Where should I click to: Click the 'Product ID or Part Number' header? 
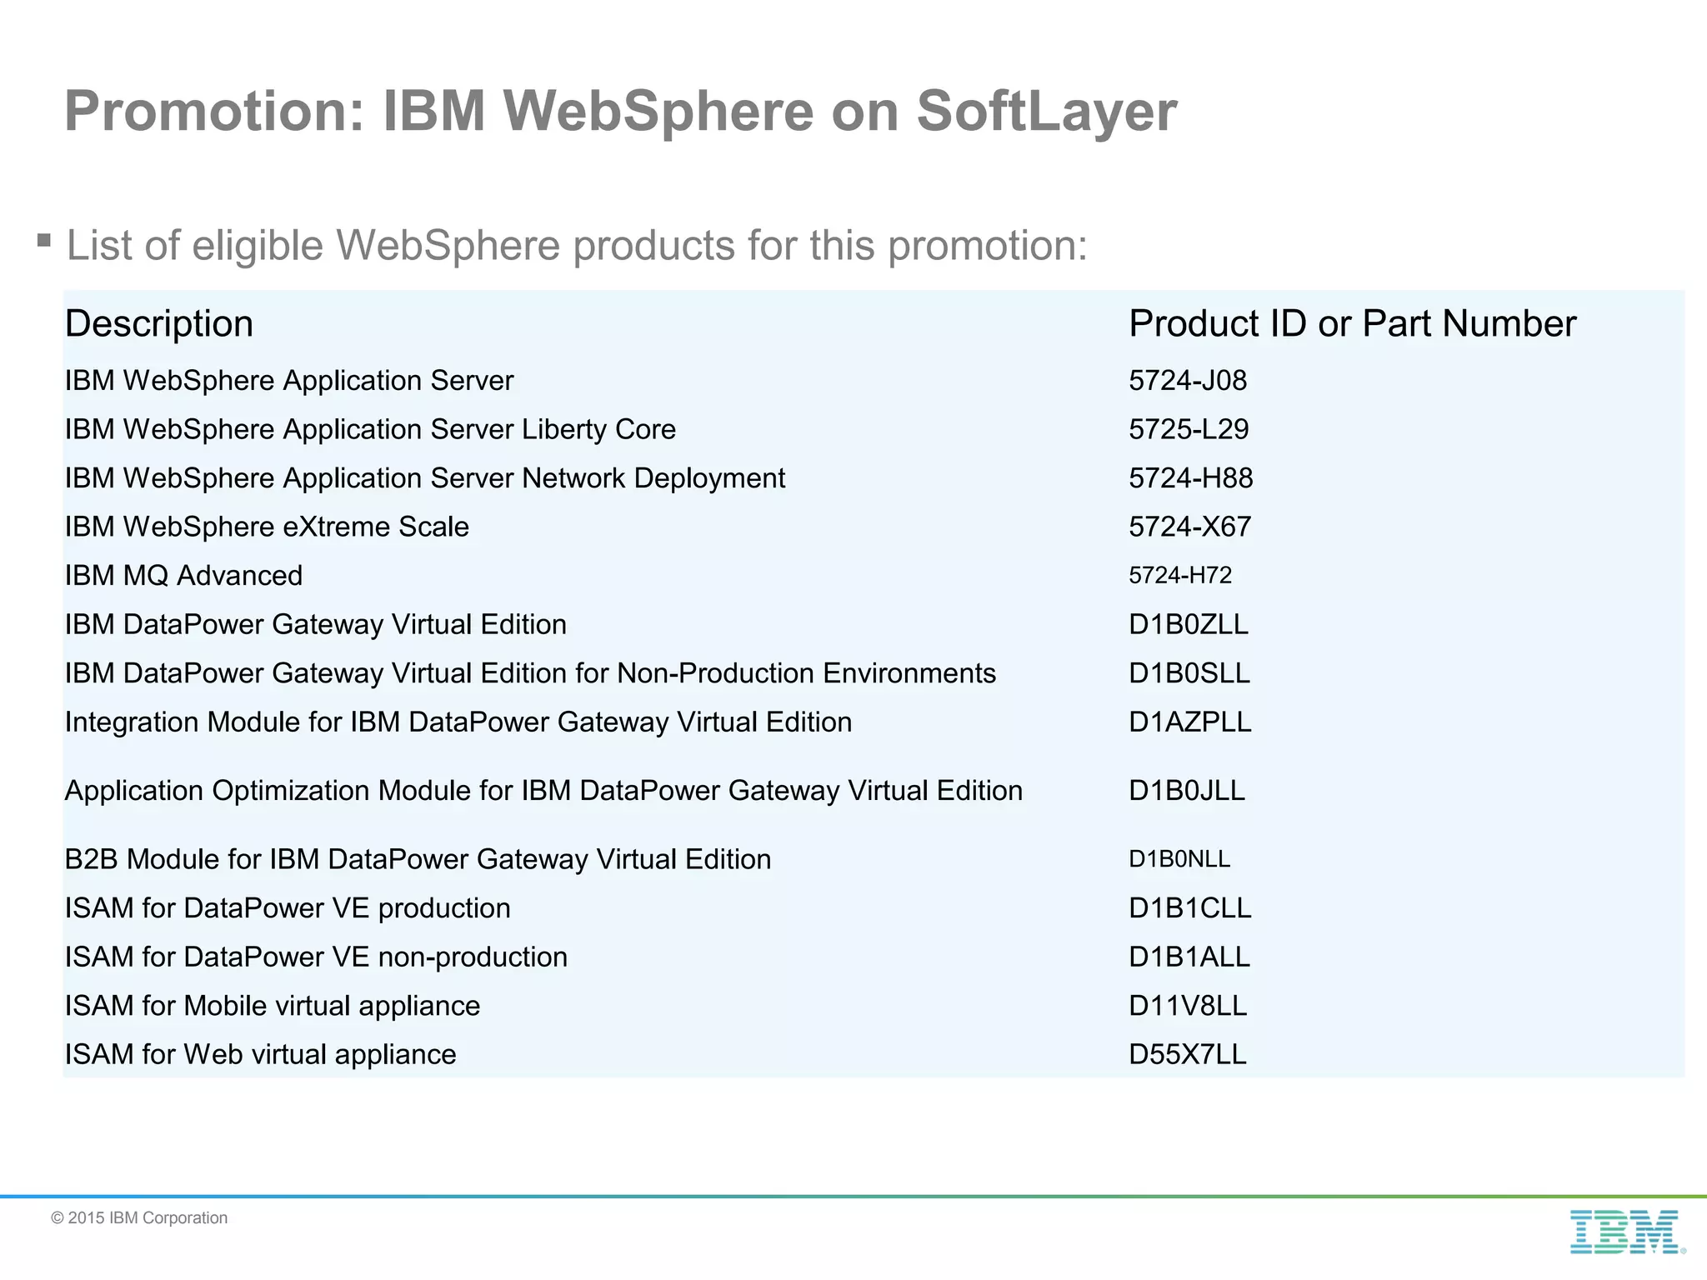click(x=1352, y=323)
